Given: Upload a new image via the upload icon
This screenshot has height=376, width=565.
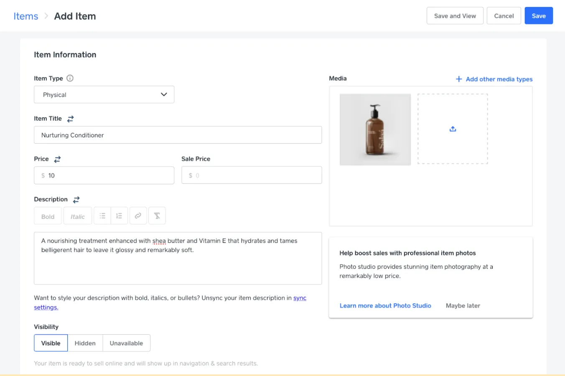Looking at the screenshot, I should pyautogui.click(x=453, y=129).
